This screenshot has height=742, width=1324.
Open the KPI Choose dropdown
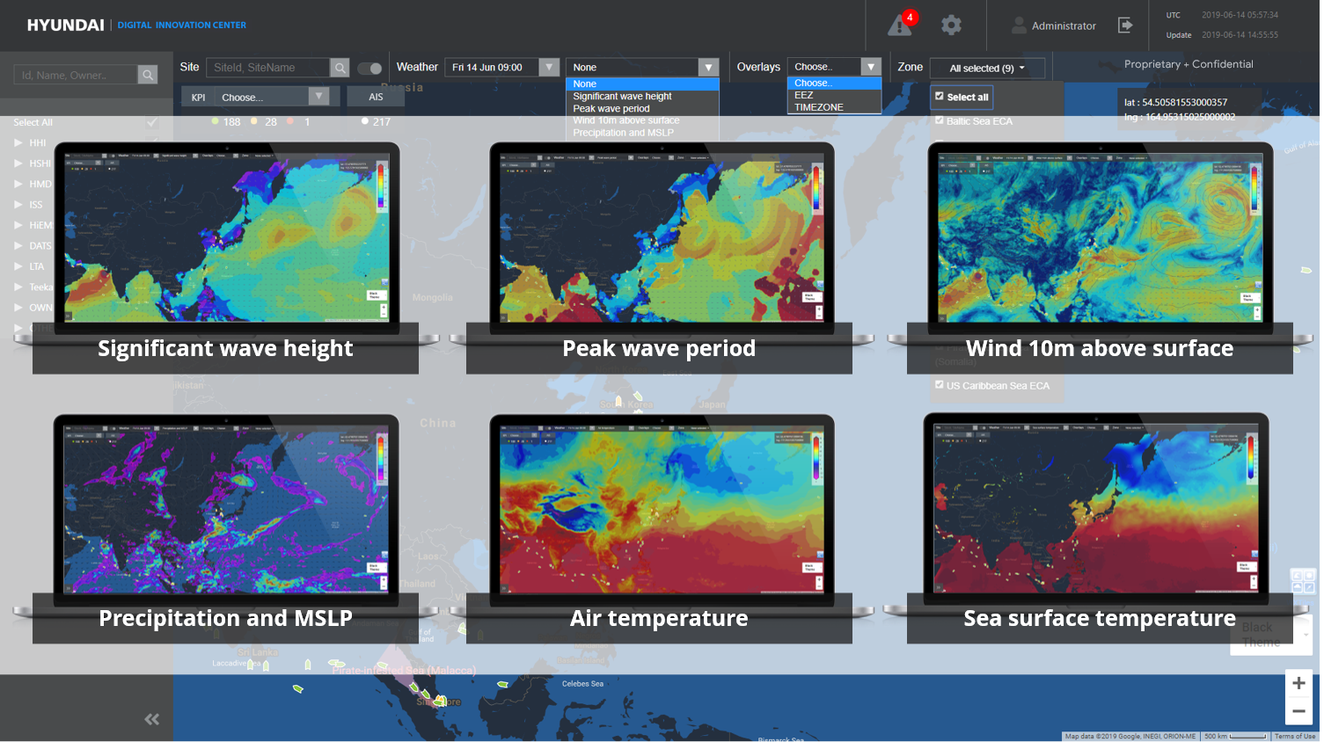272,97
